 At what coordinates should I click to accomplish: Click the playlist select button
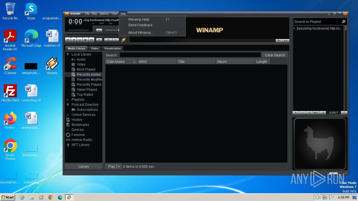click(x=309, y=113)
